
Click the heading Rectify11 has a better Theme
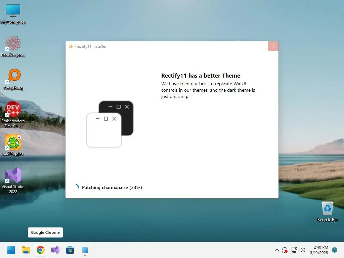coord(201,76)
